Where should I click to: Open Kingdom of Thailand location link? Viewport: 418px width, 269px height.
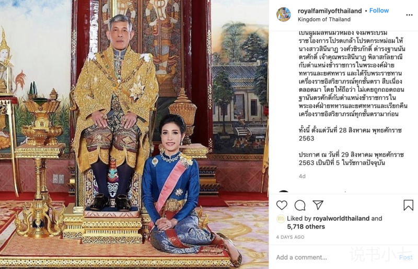(324, 19)
